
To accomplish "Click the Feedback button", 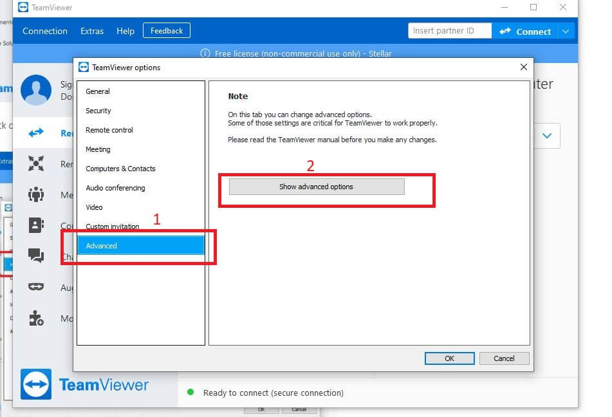I will [x=167, y=30].
